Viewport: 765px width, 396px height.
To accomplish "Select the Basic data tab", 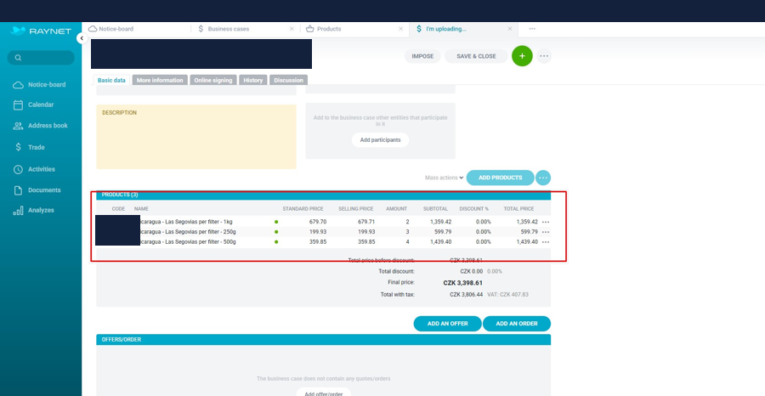I will 111,80.
